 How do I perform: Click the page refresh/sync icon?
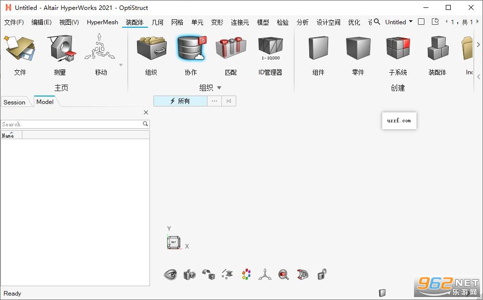[x=435, y=21]
